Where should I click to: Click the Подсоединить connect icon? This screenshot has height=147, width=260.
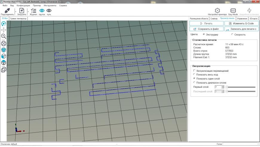(x=7, y=10)
